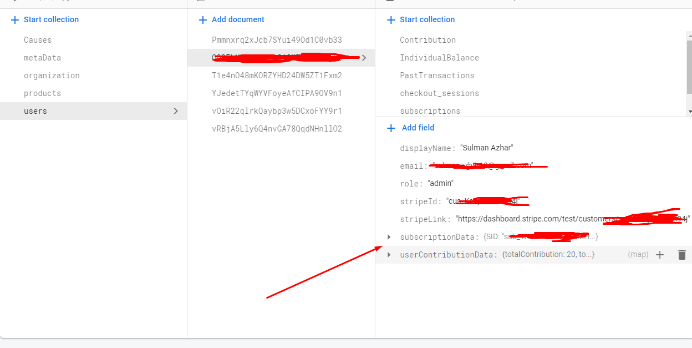Click add-field plus icon on userContributionData map
The width and height of the screenshot is (692, 348).
660,254
